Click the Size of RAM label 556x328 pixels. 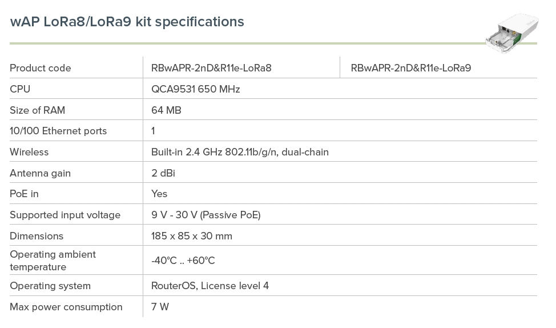point(37,110)
